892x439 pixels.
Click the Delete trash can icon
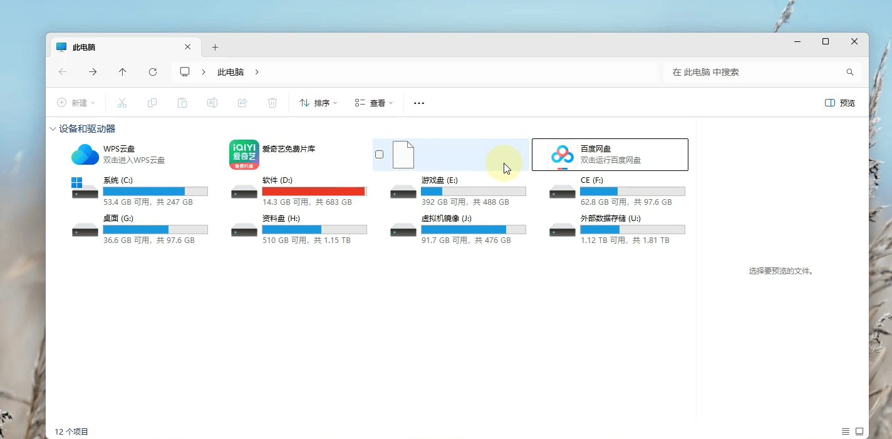[x=272, y=103]
